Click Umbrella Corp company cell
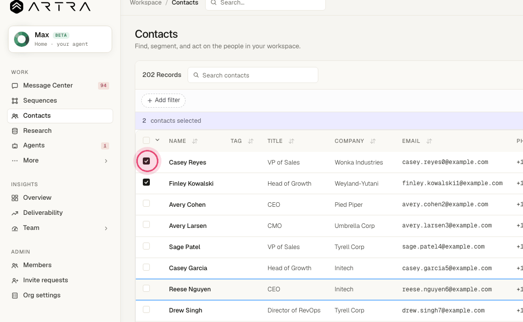The height and width of the screenshot is (322, 523). coord(355,226)
